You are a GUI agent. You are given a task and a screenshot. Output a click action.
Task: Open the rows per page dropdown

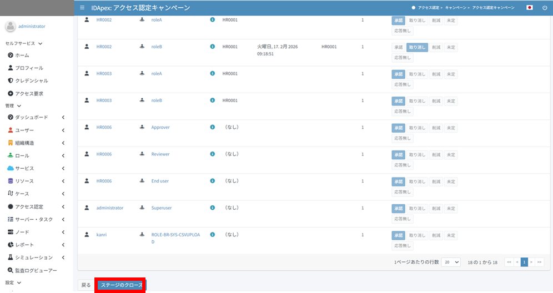click(x=451, y=262)
